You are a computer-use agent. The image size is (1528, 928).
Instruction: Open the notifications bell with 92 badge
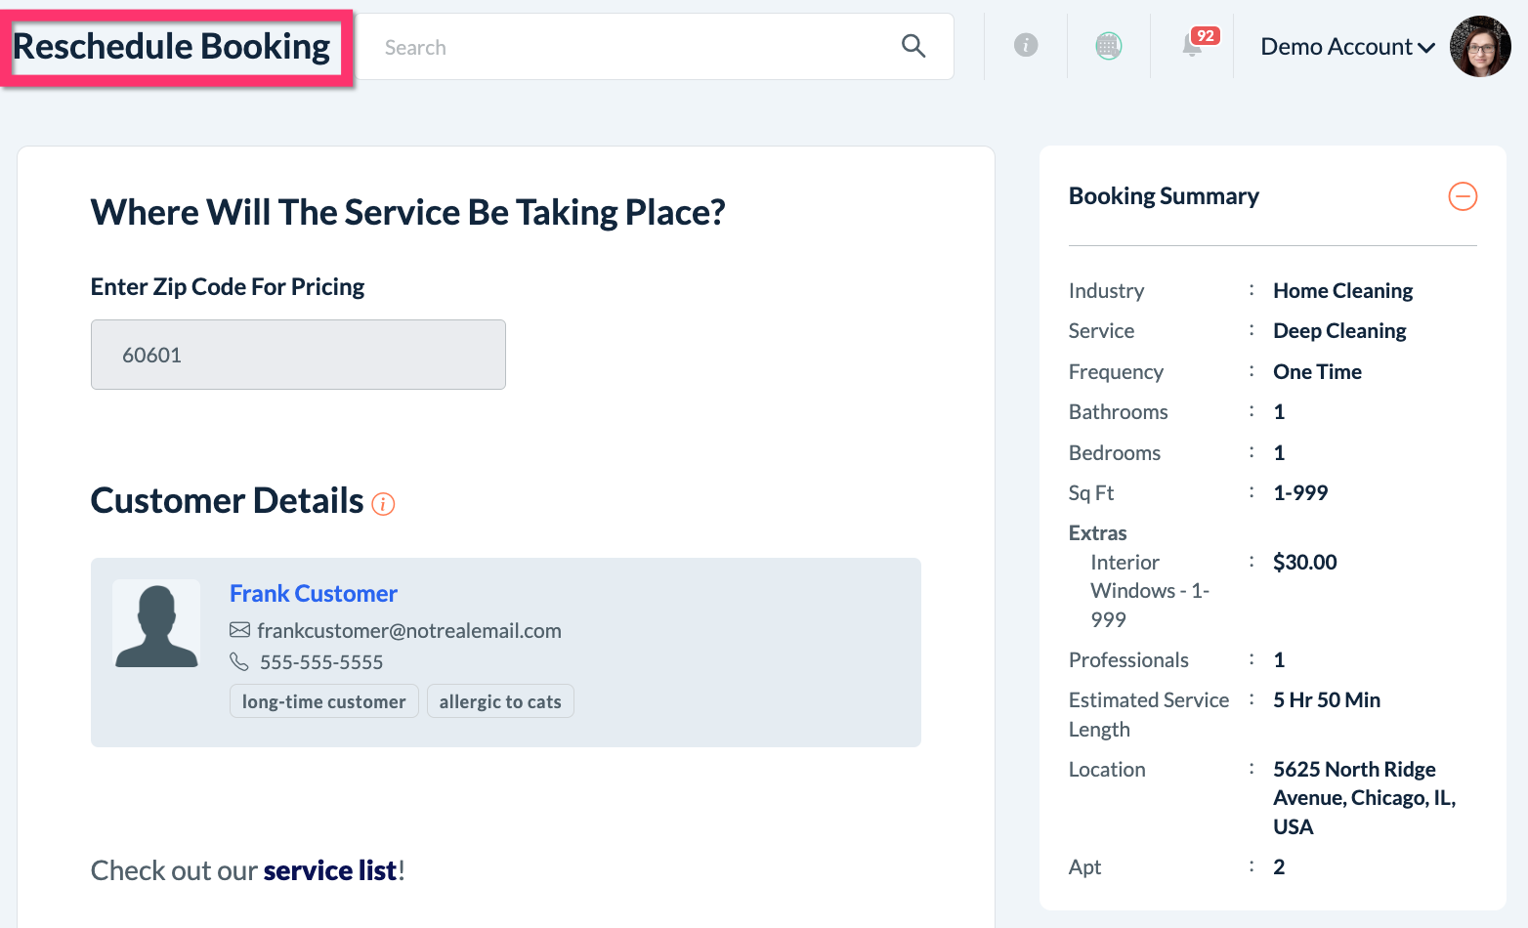(x=1193, y=45)
